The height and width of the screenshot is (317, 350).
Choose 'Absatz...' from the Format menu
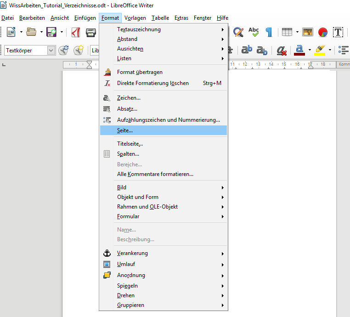pos(127,109)
